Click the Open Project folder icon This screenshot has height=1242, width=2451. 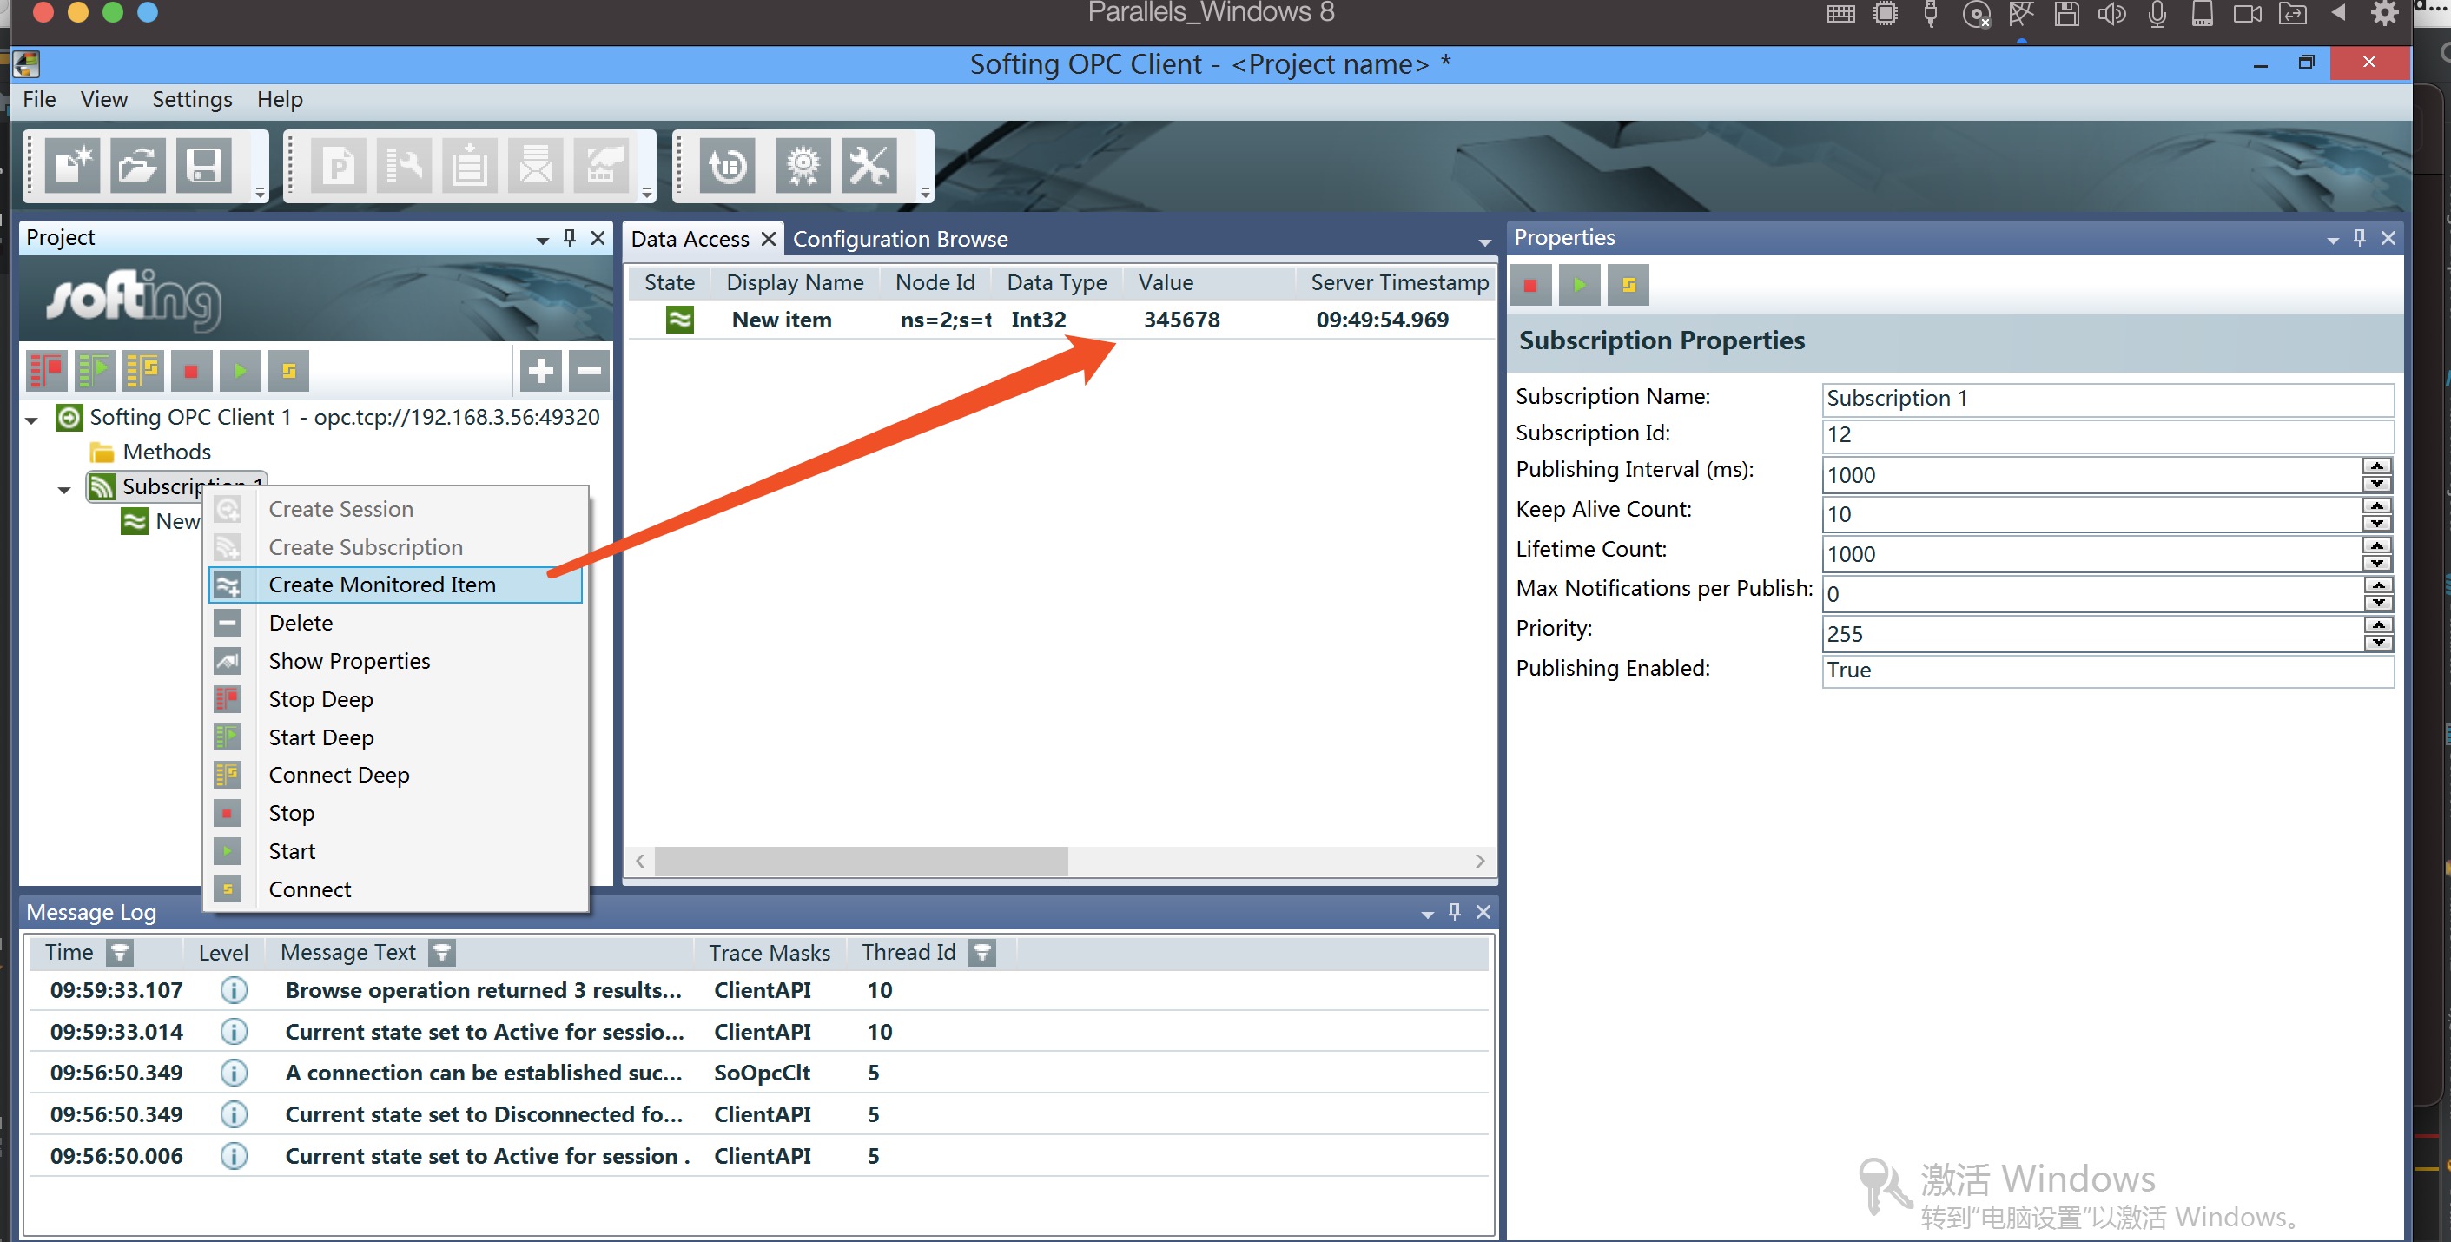(x=138, y=167)
